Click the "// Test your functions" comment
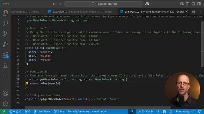This screenshot has width=204, height=114. point(43,95)
